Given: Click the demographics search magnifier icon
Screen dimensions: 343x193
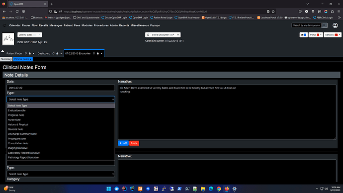Looking at the screenshot, I should coord(325,25).
